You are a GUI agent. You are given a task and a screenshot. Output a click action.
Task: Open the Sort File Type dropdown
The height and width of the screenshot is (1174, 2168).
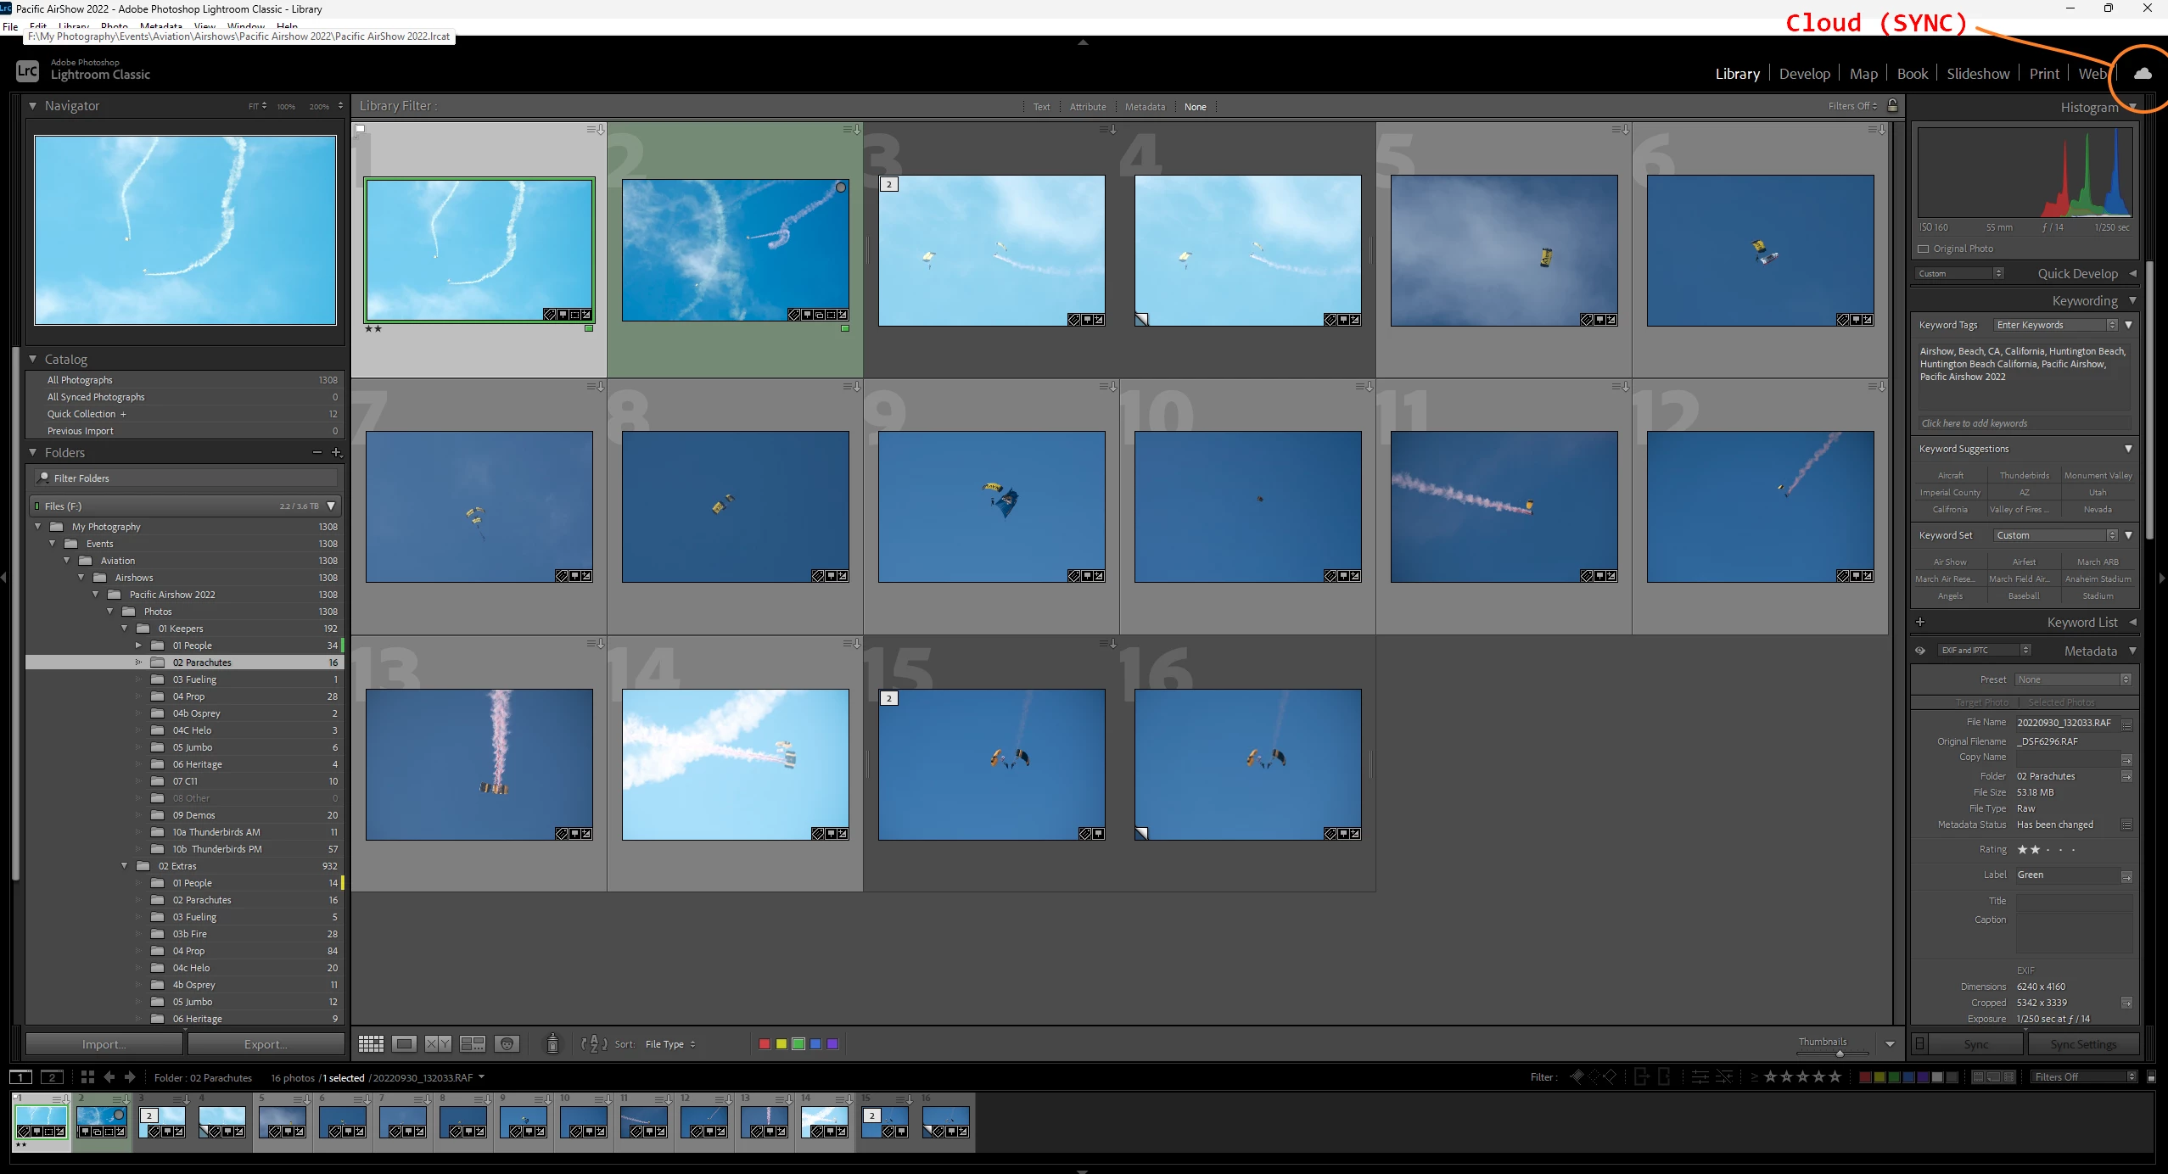coord(669,1044)
